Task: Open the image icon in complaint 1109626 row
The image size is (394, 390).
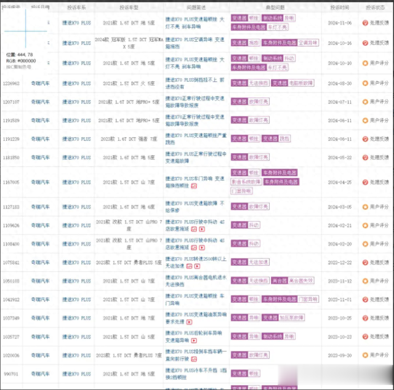Action: point(194,229)
